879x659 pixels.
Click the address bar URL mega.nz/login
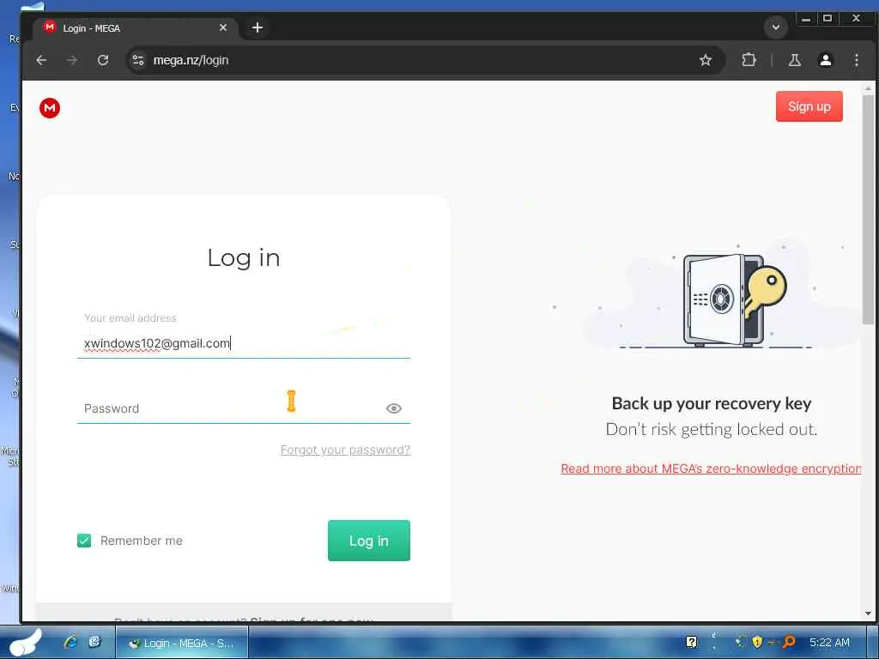pos(191,60)
